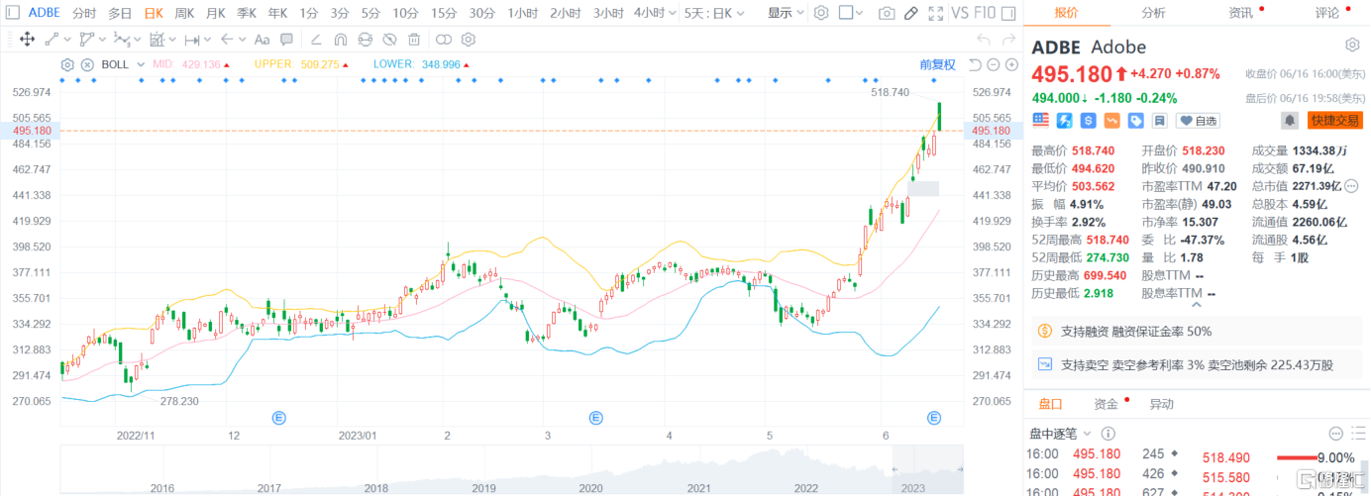Toggle the magnet snap mode
Image resolution: width=1371 pixels, height=496 pixels.
tap(341, 40)
